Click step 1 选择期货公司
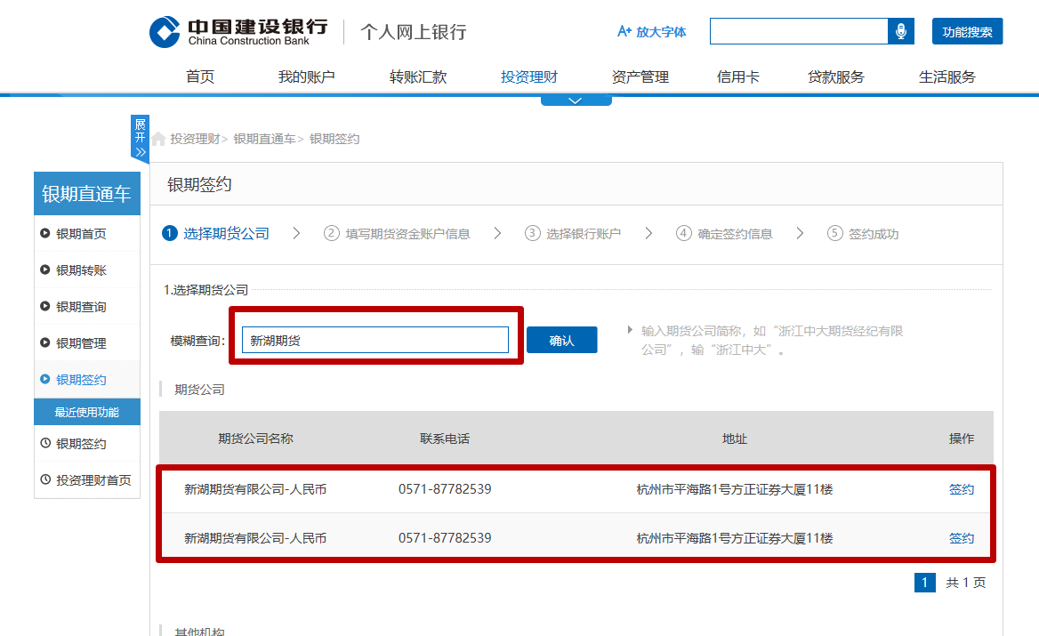Screen dimensions: 1039x636 216,233
